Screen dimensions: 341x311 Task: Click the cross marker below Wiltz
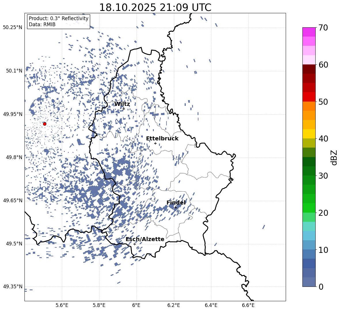[x=124, y=109]
